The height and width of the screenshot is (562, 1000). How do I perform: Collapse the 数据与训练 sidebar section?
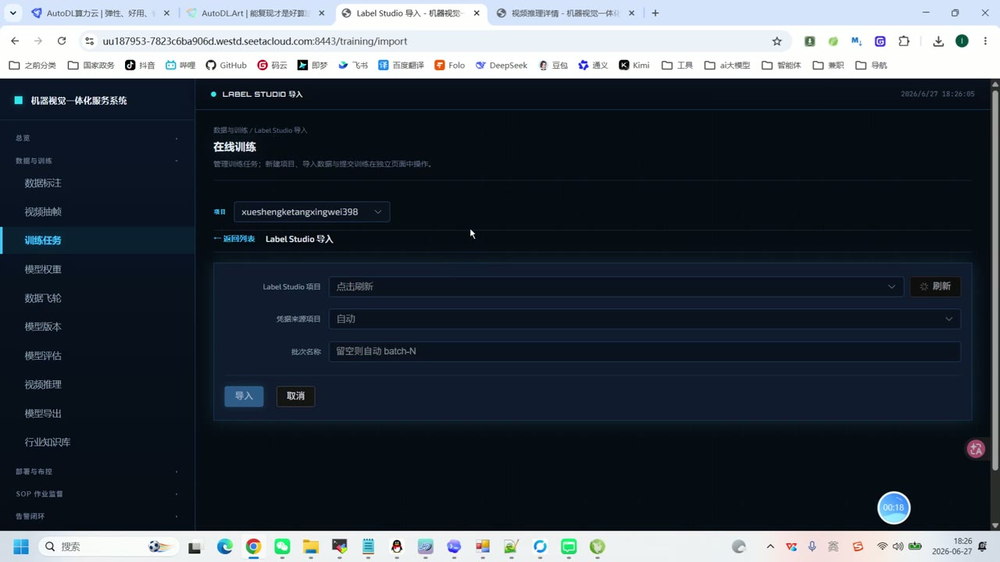click(x=98, y=161)
